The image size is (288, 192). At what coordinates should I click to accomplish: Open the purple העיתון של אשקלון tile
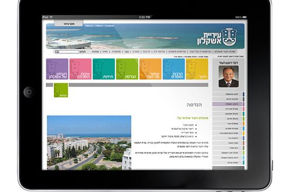57,69
